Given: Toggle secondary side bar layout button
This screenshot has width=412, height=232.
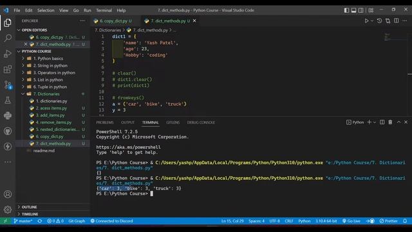Looking at the screenshot, I should 361,10.
